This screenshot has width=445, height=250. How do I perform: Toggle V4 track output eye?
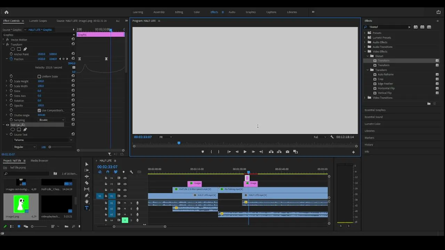[125, 178]
